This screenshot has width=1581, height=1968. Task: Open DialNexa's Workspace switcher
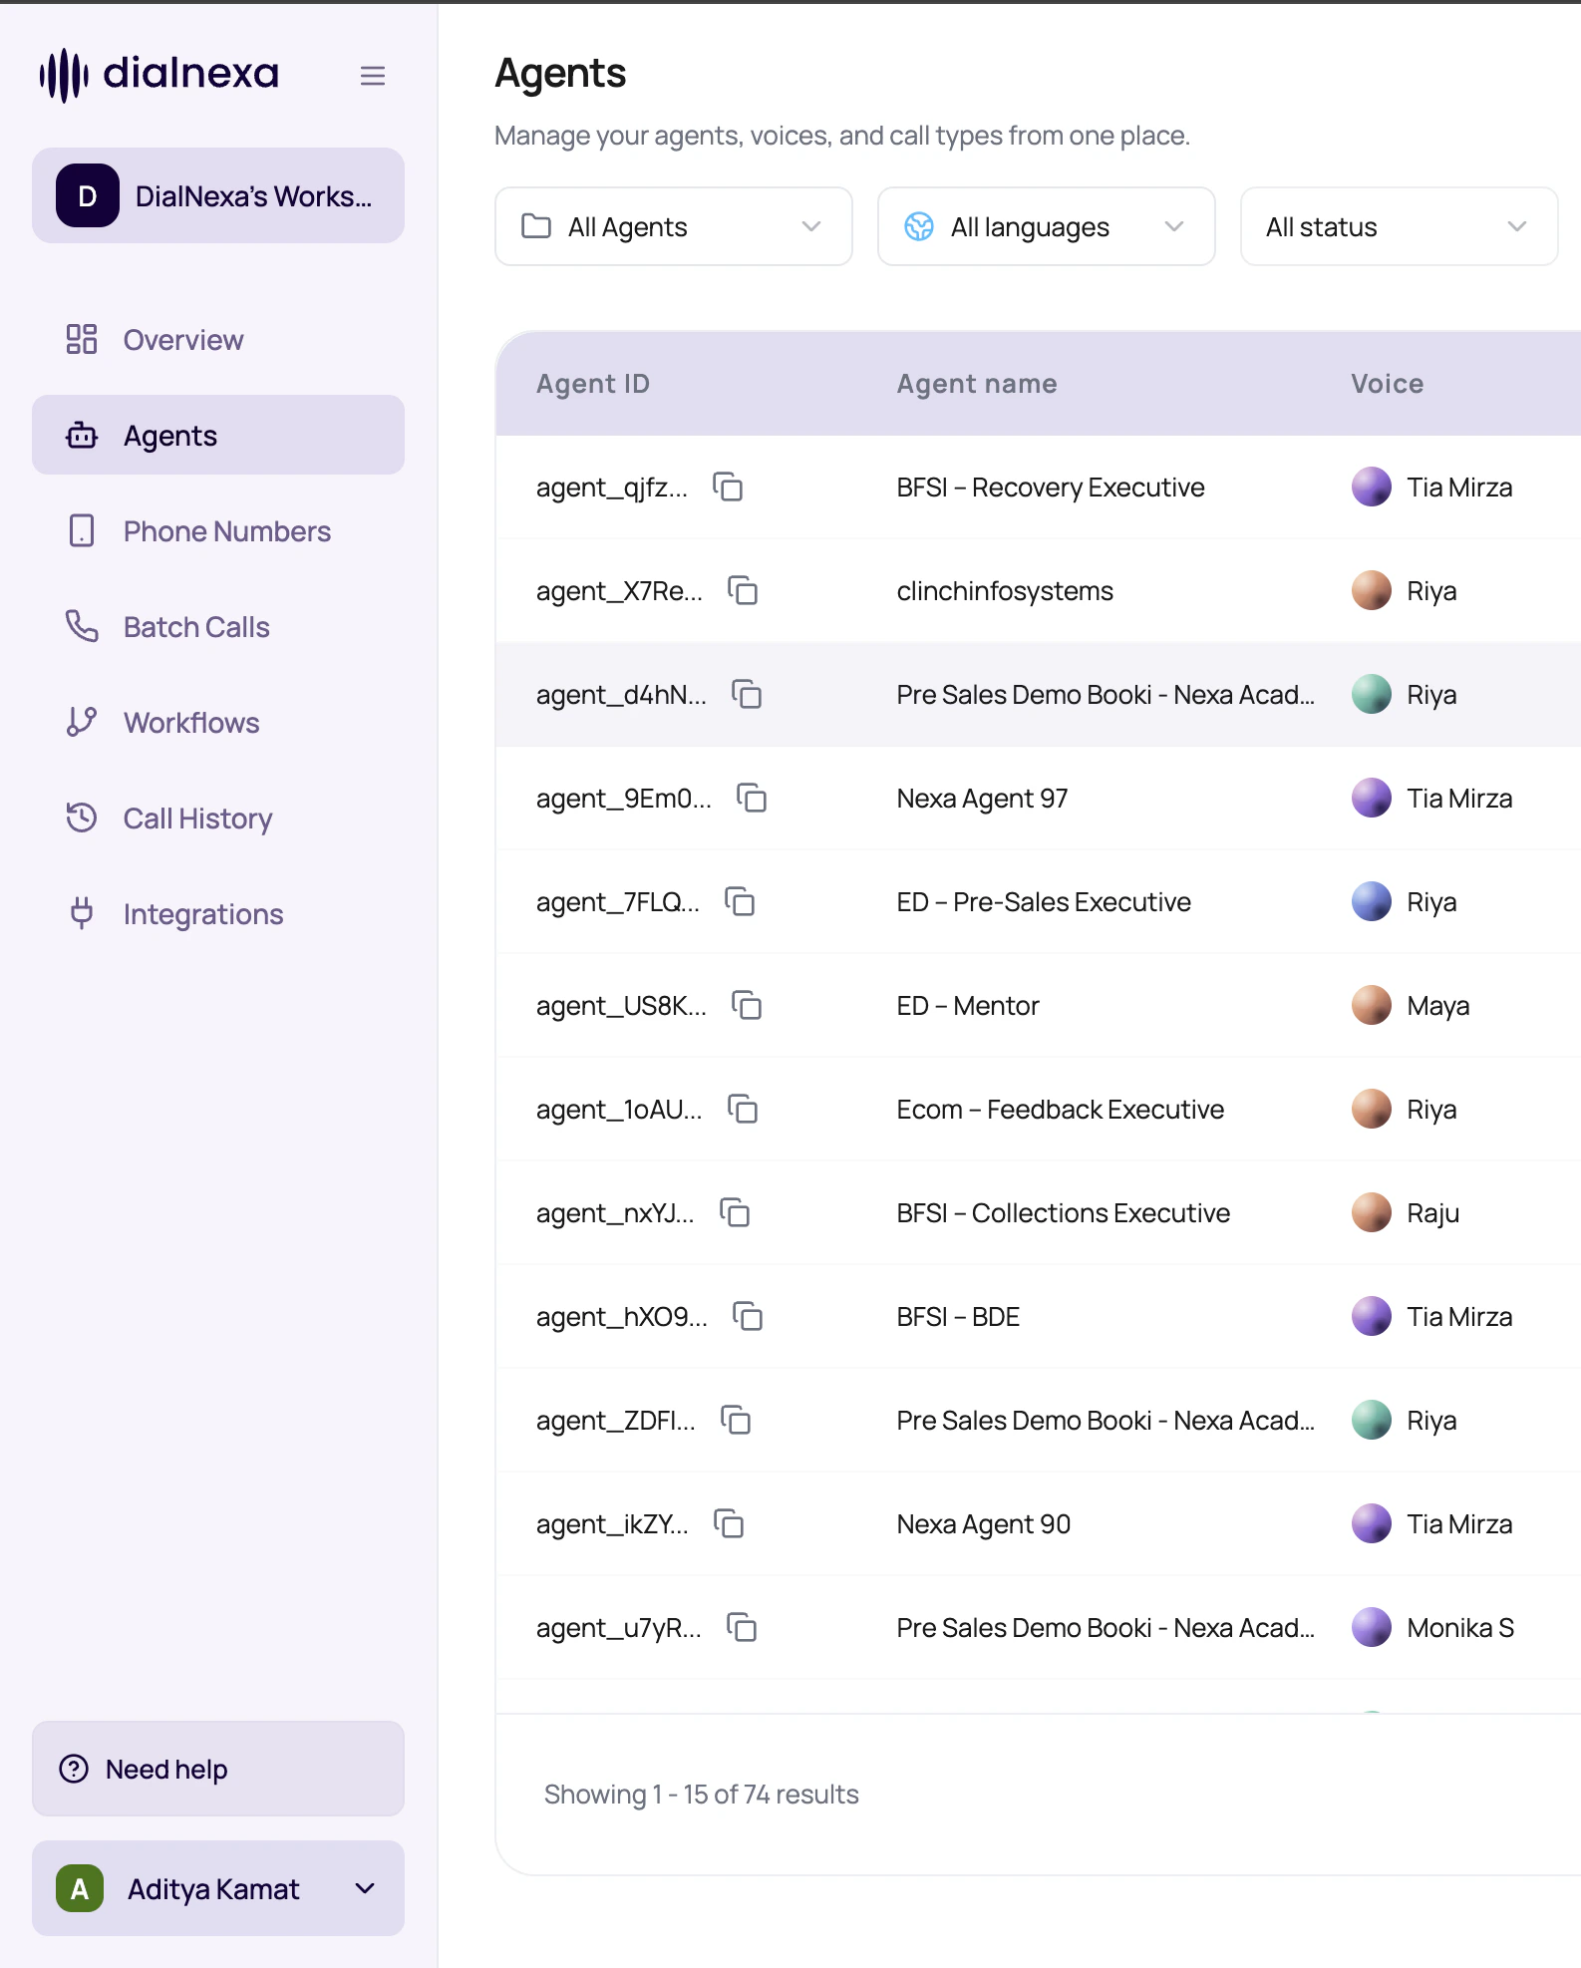(218, 196)
